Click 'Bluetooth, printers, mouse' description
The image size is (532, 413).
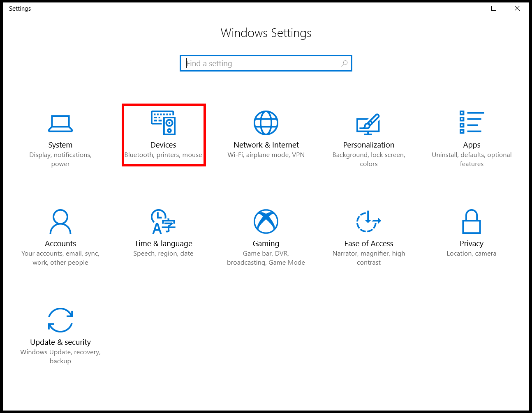click(163, 155)
